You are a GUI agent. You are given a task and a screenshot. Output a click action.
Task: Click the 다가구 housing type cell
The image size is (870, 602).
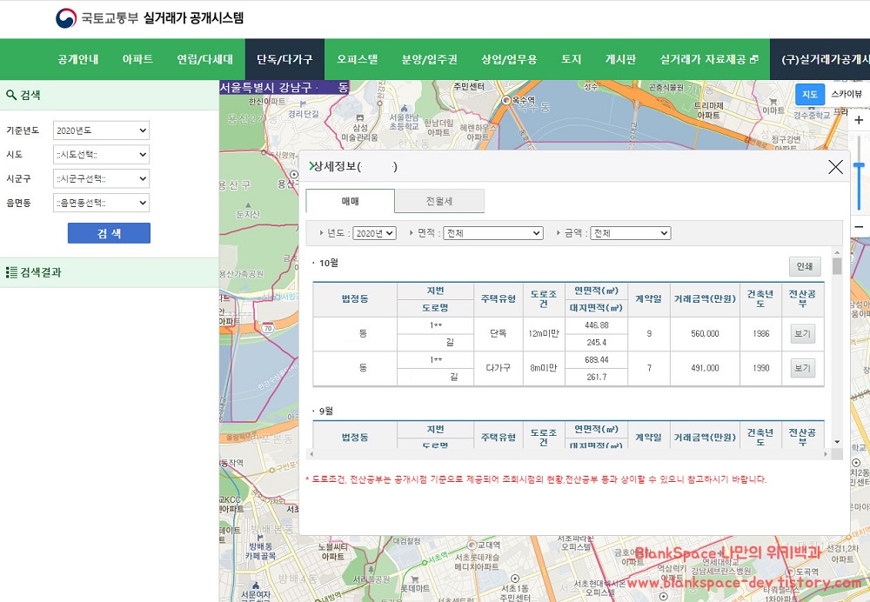pyautogui.click(x=499, y=368)
